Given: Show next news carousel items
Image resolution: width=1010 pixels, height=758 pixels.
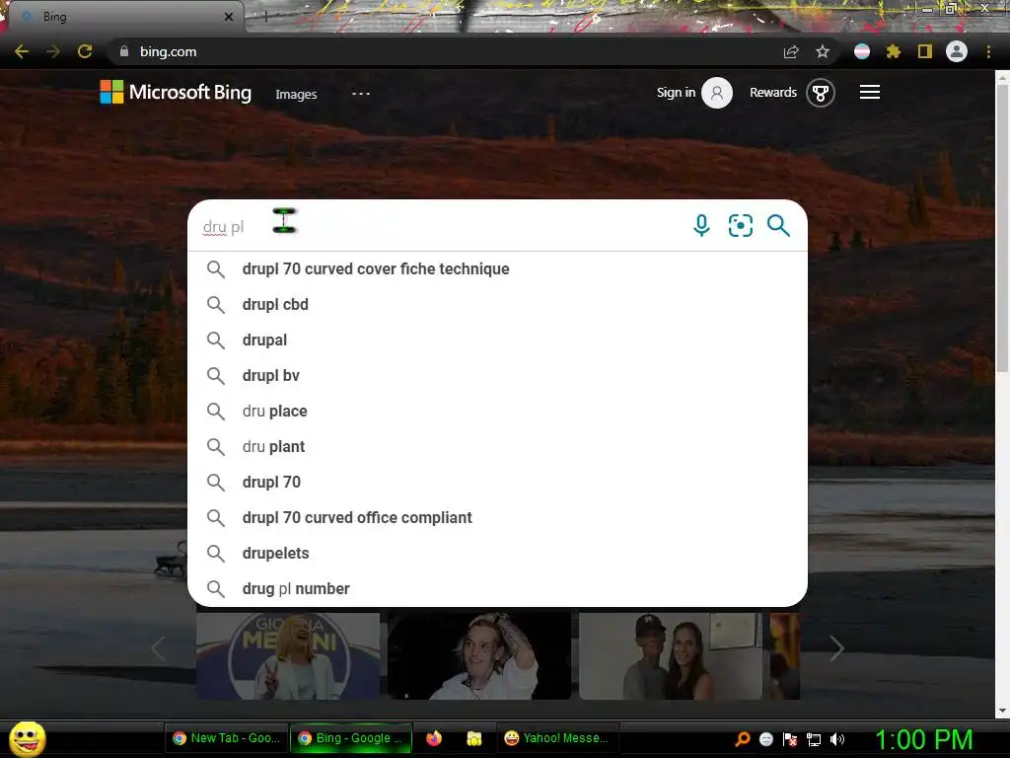Looking at the screenshot, I should click(x=836, y=648).
